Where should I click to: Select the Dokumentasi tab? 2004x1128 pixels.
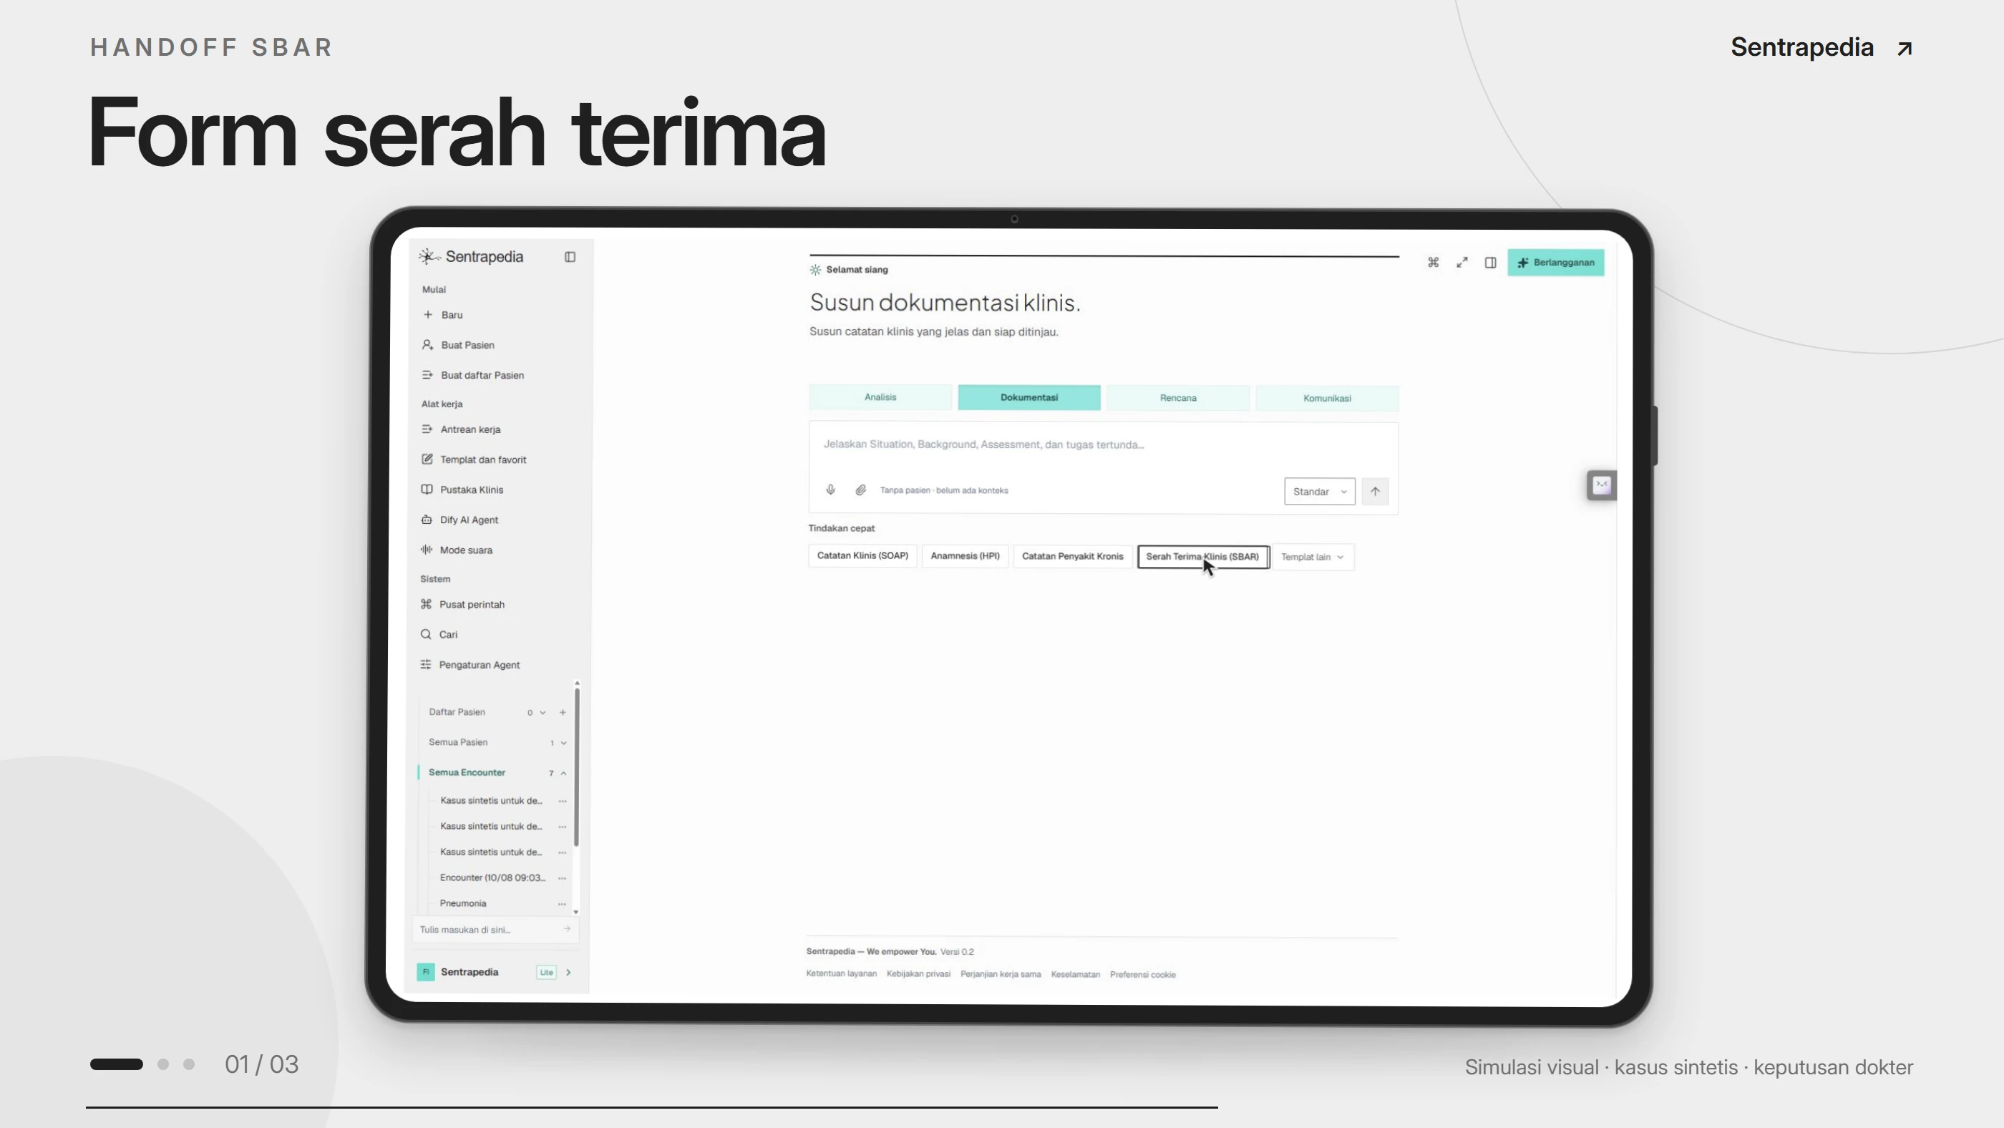click(x=1029, y=397)
